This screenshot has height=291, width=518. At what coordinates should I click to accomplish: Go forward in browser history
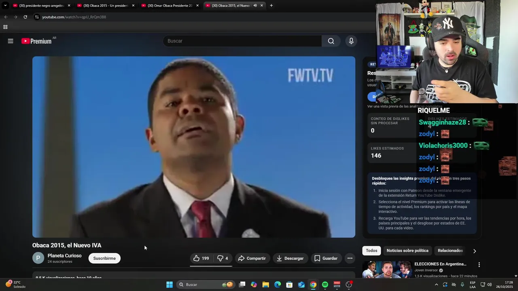[15, 17]
